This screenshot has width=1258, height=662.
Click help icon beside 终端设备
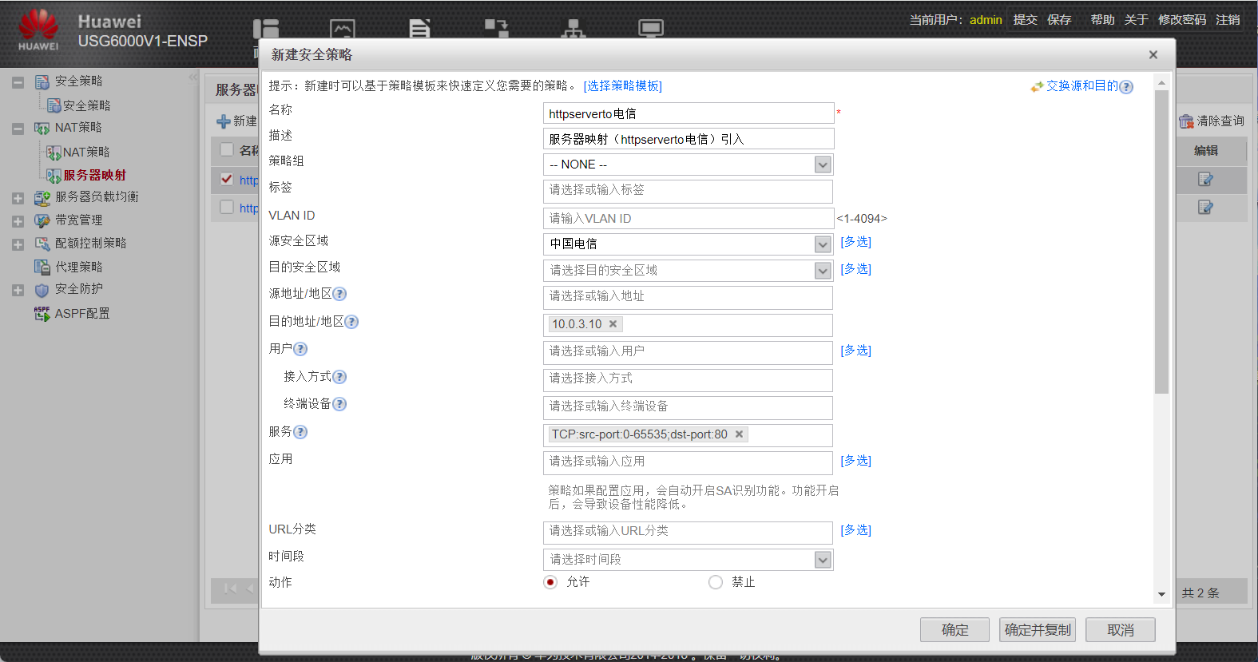(x=339, y=404)
